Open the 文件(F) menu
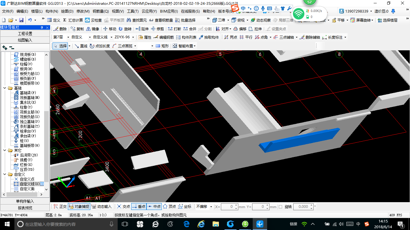 8,11
